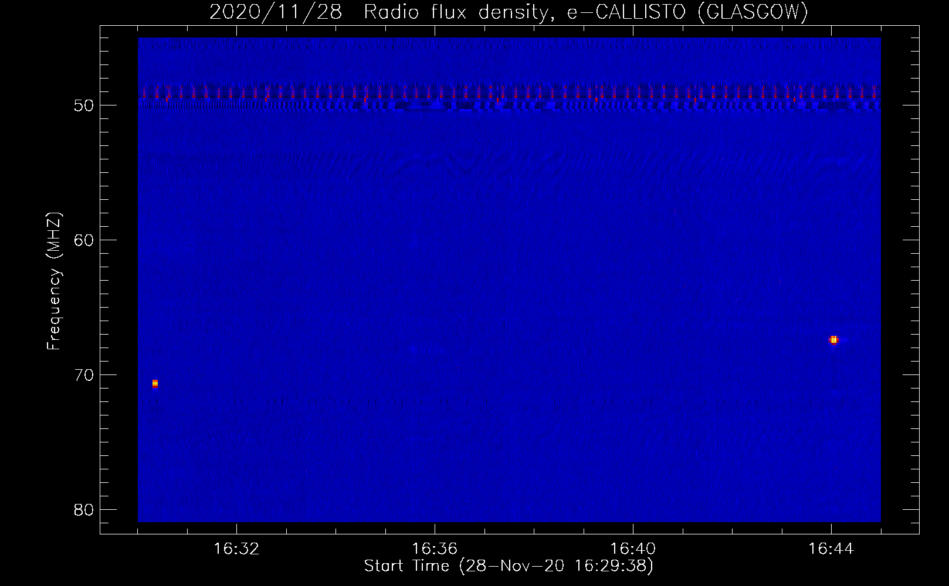Image resolution: width=949 pixels, height=586 pixels.
Task: Click the red-dotted interference band near 49 MHz
Action: pyautogui.click(x=509, y=93)
